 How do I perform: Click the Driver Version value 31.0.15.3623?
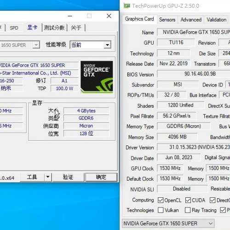194,147
